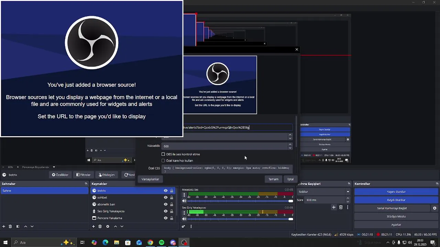Open Özellikler for botrix source
Image resolution: width=440 pixels, height=247 pixels.
60,175
